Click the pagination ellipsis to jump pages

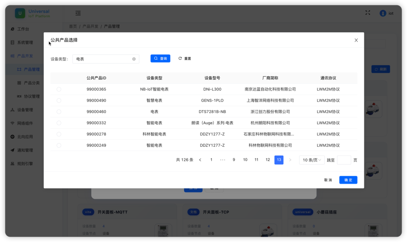click(x=222, y=160)
